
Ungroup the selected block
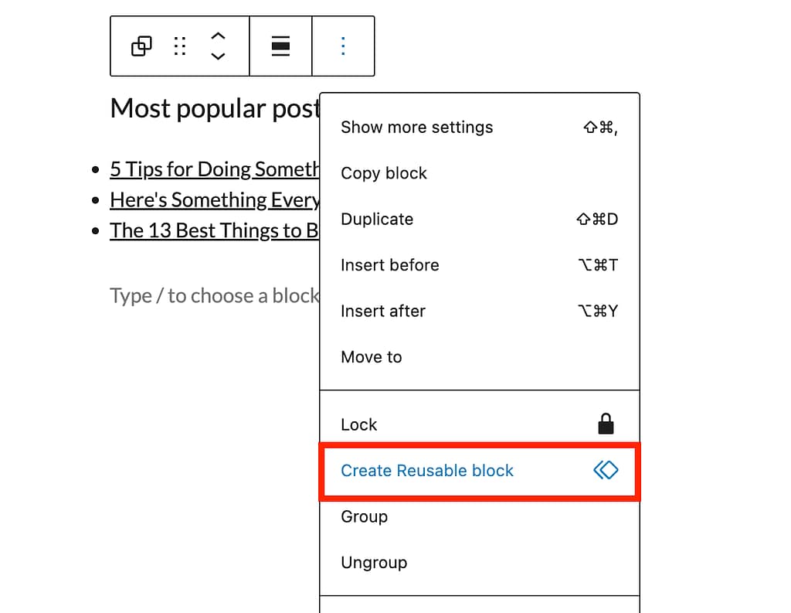[x=374, y=563]
